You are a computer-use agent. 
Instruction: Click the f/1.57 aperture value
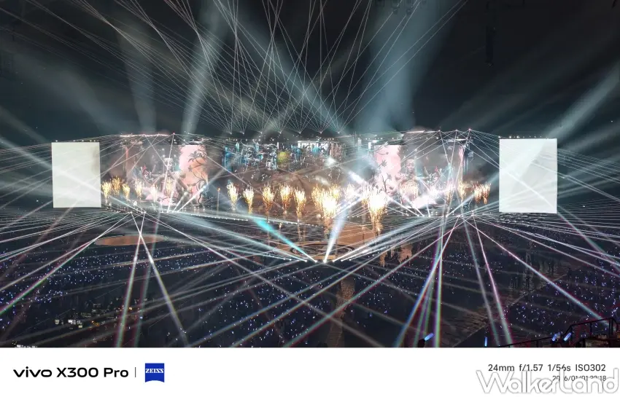[x=531, y=368]
